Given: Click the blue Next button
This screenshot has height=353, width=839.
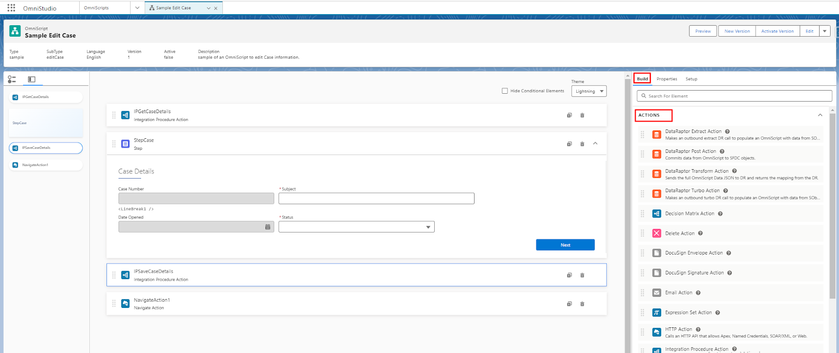Looking at the screenshot, I should pyautogui.click(x=565, y=245).
